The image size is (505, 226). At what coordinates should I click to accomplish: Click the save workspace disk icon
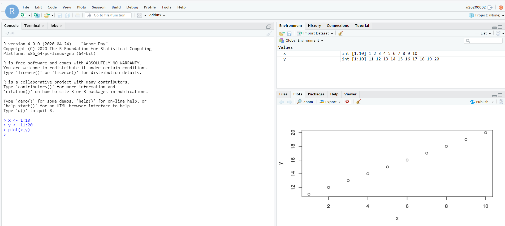(x=289, y=34)
